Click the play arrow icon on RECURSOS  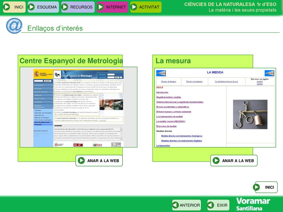click(65, 7)
